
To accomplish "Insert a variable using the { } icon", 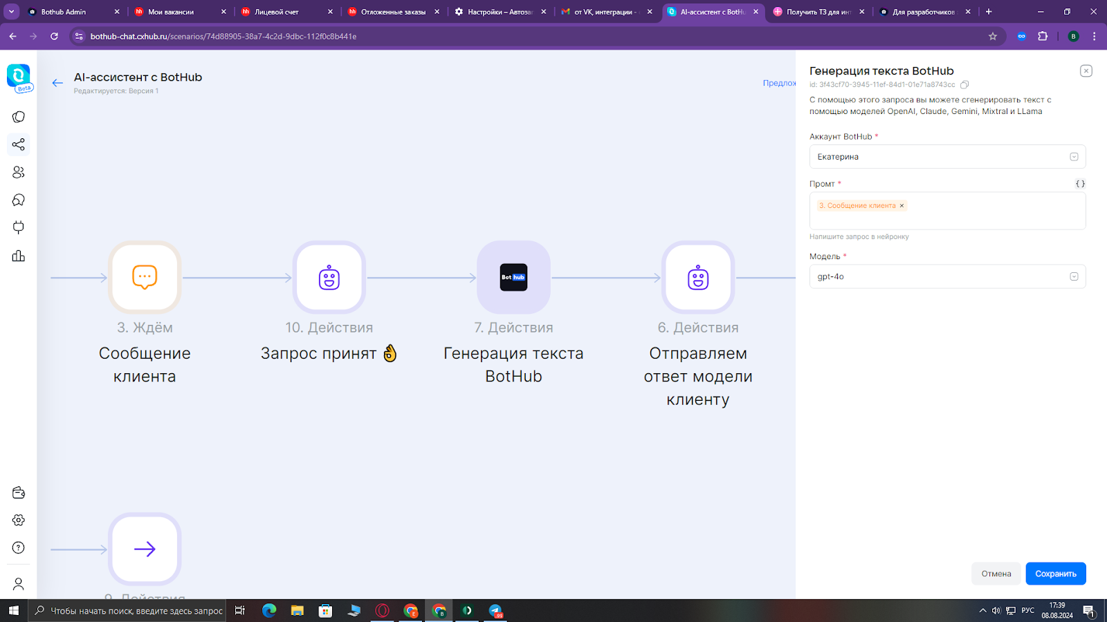I will (1079, 183).
